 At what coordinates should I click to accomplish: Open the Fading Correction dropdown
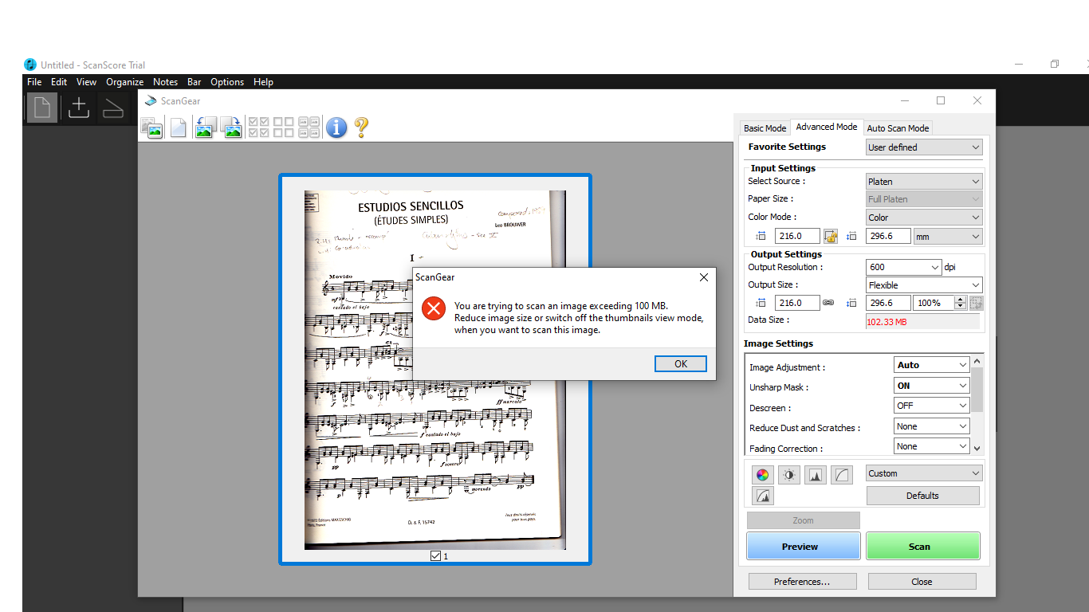tap(932, 446)
